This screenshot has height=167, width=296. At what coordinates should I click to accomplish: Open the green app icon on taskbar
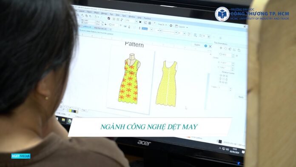tap(70, 121)
